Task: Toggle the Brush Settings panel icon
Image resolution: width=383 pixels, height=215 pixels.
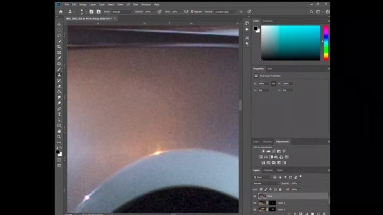Action: pos(92,12)
